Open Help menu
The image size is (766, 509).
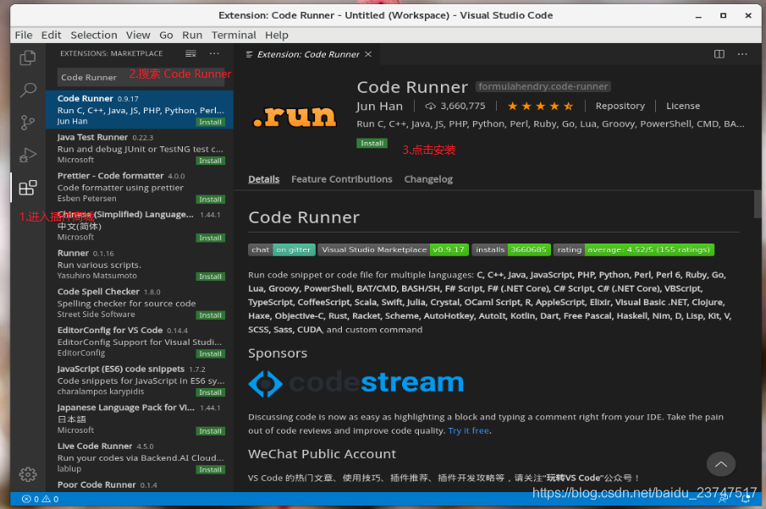(x=277, y=36)
